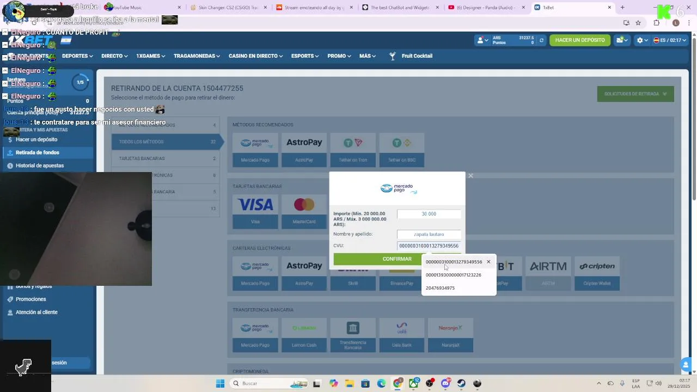The width and height of the screenshot is (697, 392).
Task: Expand the MÁS menu
Action: [x=368, y=56]
